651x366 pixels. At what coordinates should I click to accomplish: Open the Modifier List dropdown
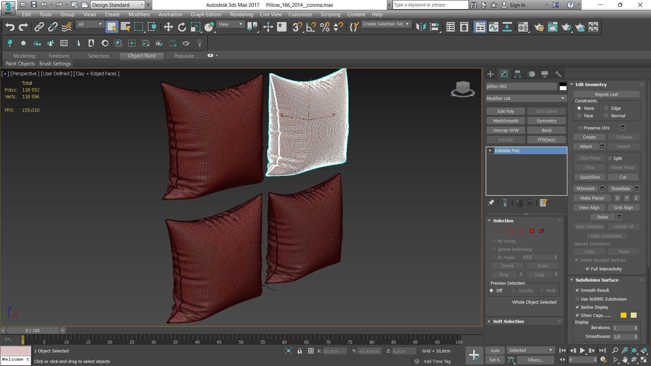(x=526, y=98)
